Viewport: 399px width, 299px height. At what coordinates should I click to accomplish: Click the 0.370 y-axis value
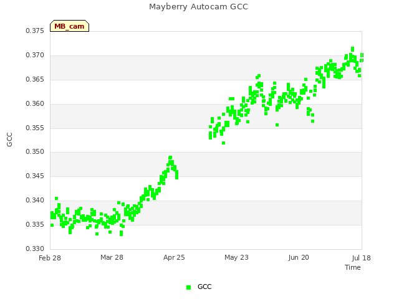(x=35, y=55)
